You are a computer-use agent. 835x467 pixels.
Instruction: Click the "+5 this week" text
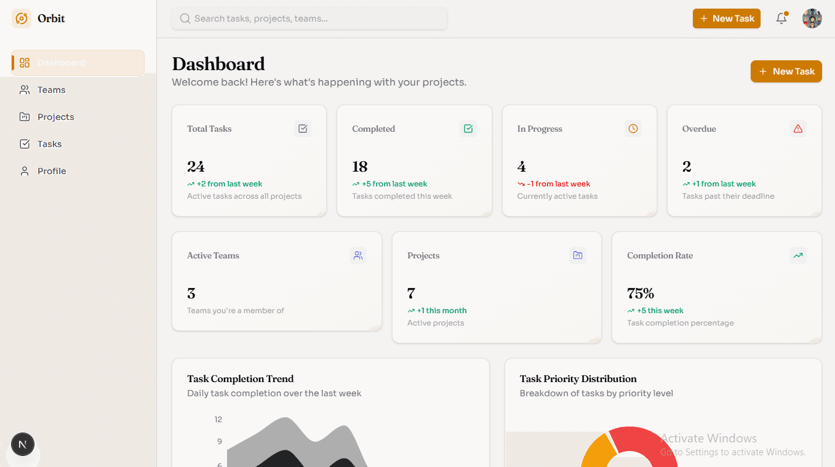pyautogui.click(x=660, y=311)
